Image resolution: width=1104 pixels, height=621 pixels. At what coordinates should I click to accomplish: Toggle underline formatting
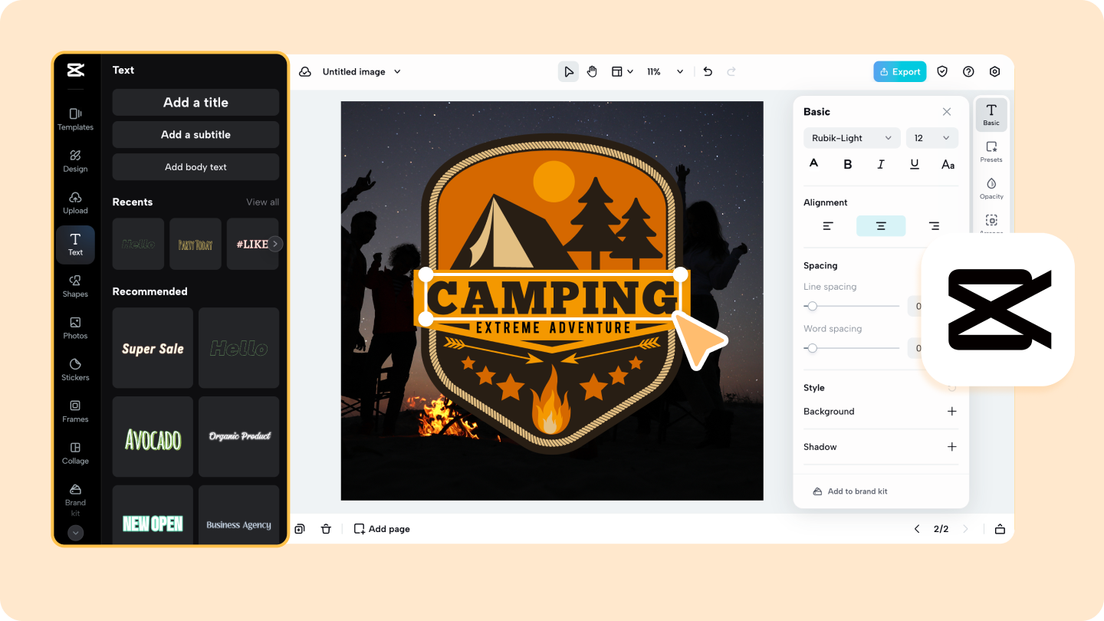pyautogui.click(x=915, y=164)
